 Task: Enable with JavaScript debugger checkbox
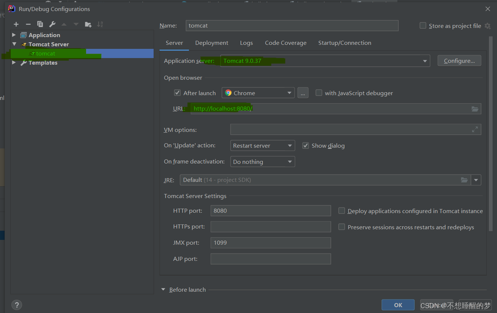(x=319, y=93)
